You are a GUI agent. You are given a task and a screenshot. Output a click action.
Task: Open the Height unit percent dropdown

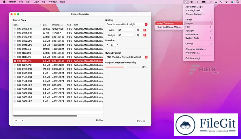point(141,35)
